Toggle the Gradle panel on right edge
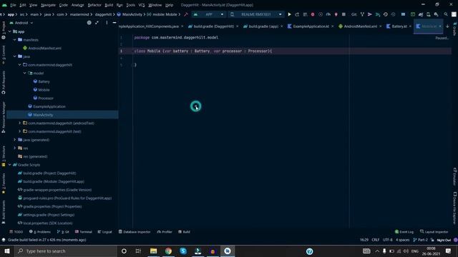This screenshot has width=458, height=257. (455, 29)
